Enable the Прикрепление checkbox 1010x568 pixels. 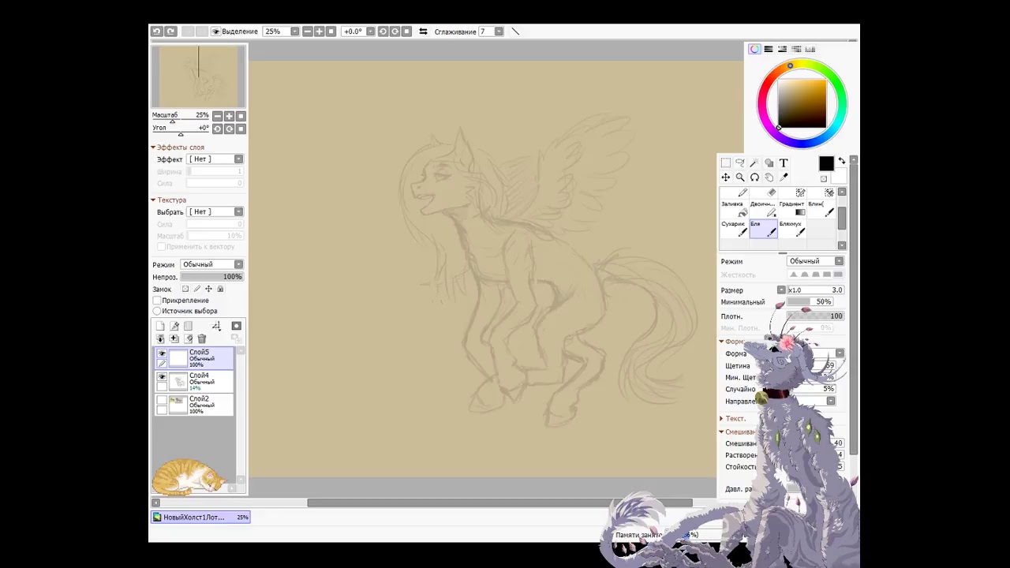pyautogui.click(x=157, y=301)
